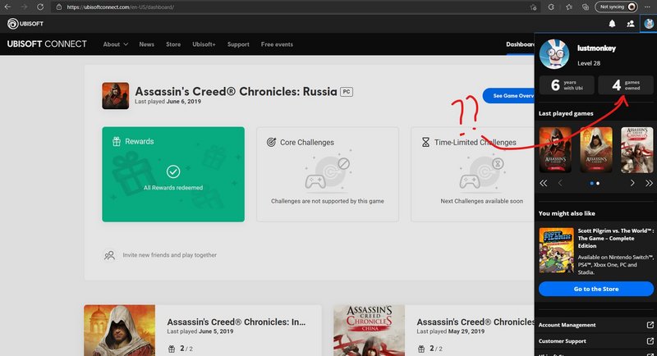Add page to favorites star icon
The height and width of the screenshot is (356, 657).
pos(533,7)
